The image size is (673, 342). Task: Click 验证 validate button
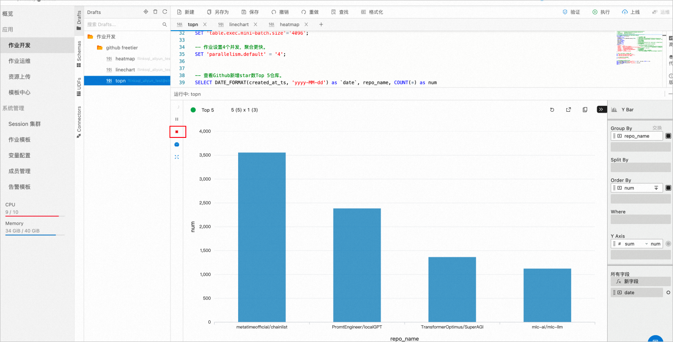pos(571,12)
